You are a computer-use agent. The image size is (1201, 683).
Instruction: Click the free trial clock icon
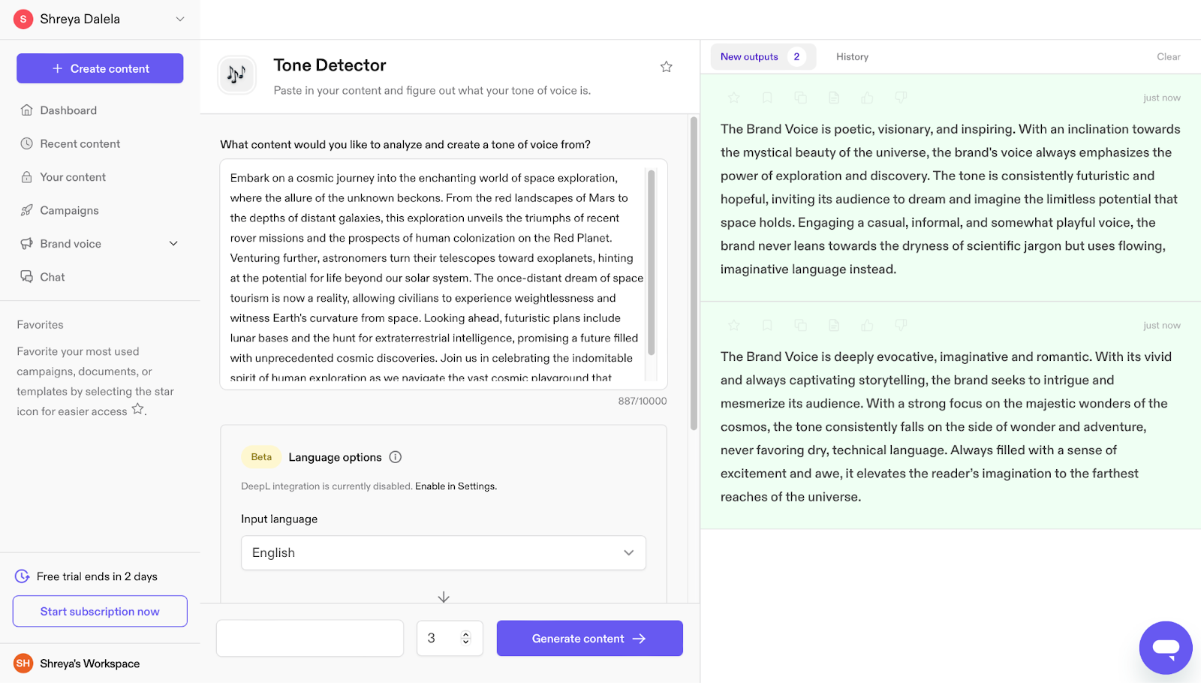[x=23, y=576]
